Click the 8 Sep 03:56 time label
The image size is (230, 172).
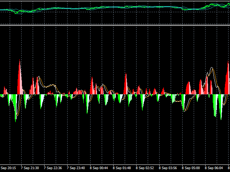click(168, 168)
